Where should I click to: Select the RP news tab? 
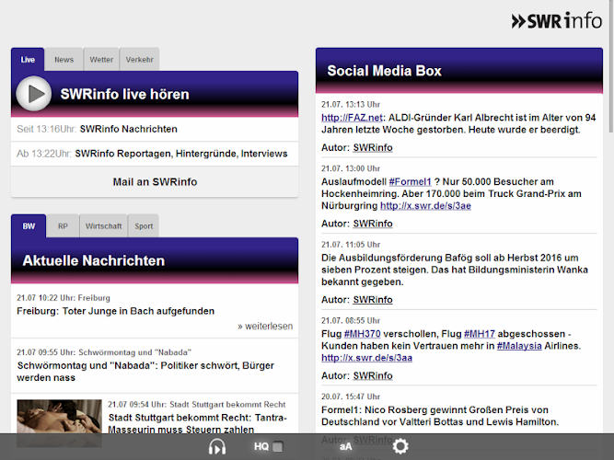63,226
